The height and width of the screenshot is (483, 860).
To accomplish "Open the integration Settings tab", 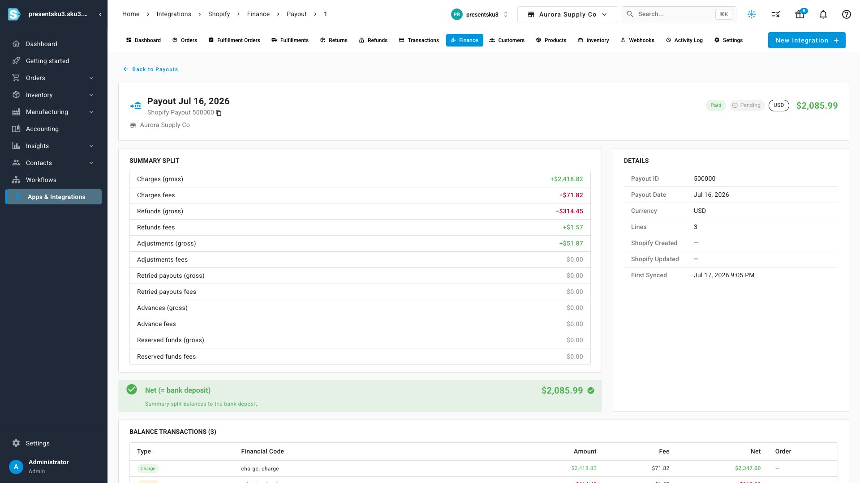I will [x=728, y=40].
